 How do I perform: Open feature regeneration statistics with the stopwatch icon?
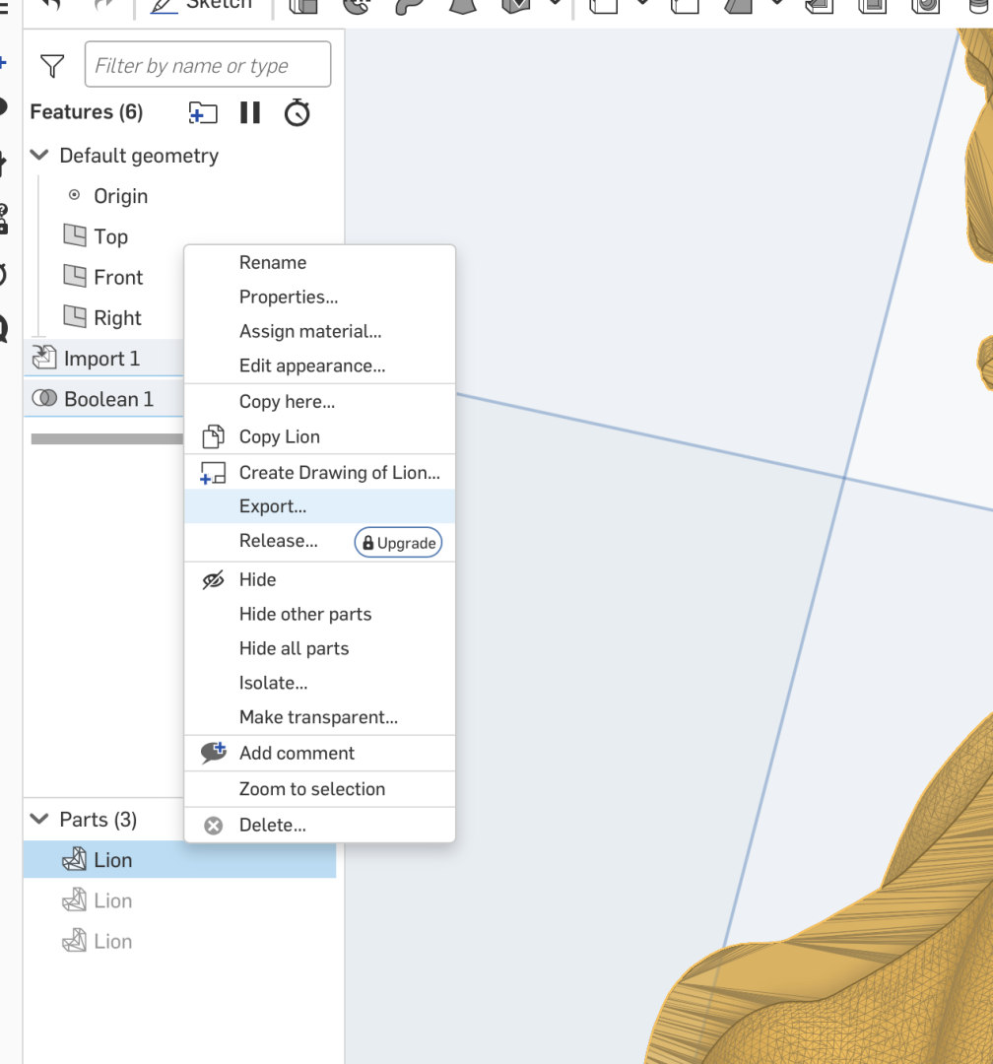(298, 112)
